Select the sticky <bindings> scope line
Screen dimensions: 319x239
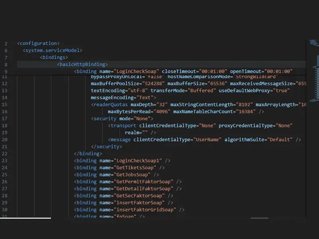(x=53, y=57)
